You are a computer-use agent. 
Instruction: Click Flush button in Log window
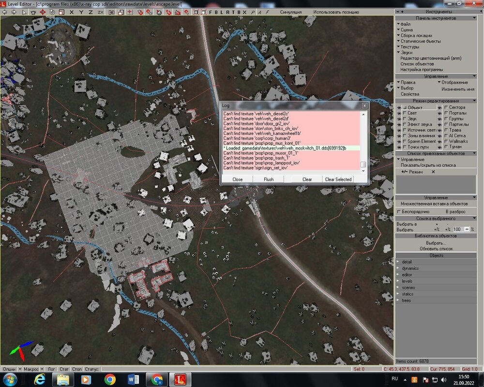click(x=268, y=179)
